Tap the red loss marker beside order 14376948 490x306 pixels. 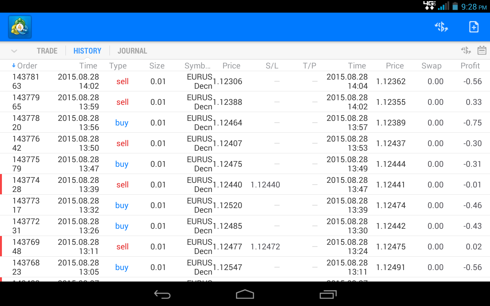(x=1, y=246)
